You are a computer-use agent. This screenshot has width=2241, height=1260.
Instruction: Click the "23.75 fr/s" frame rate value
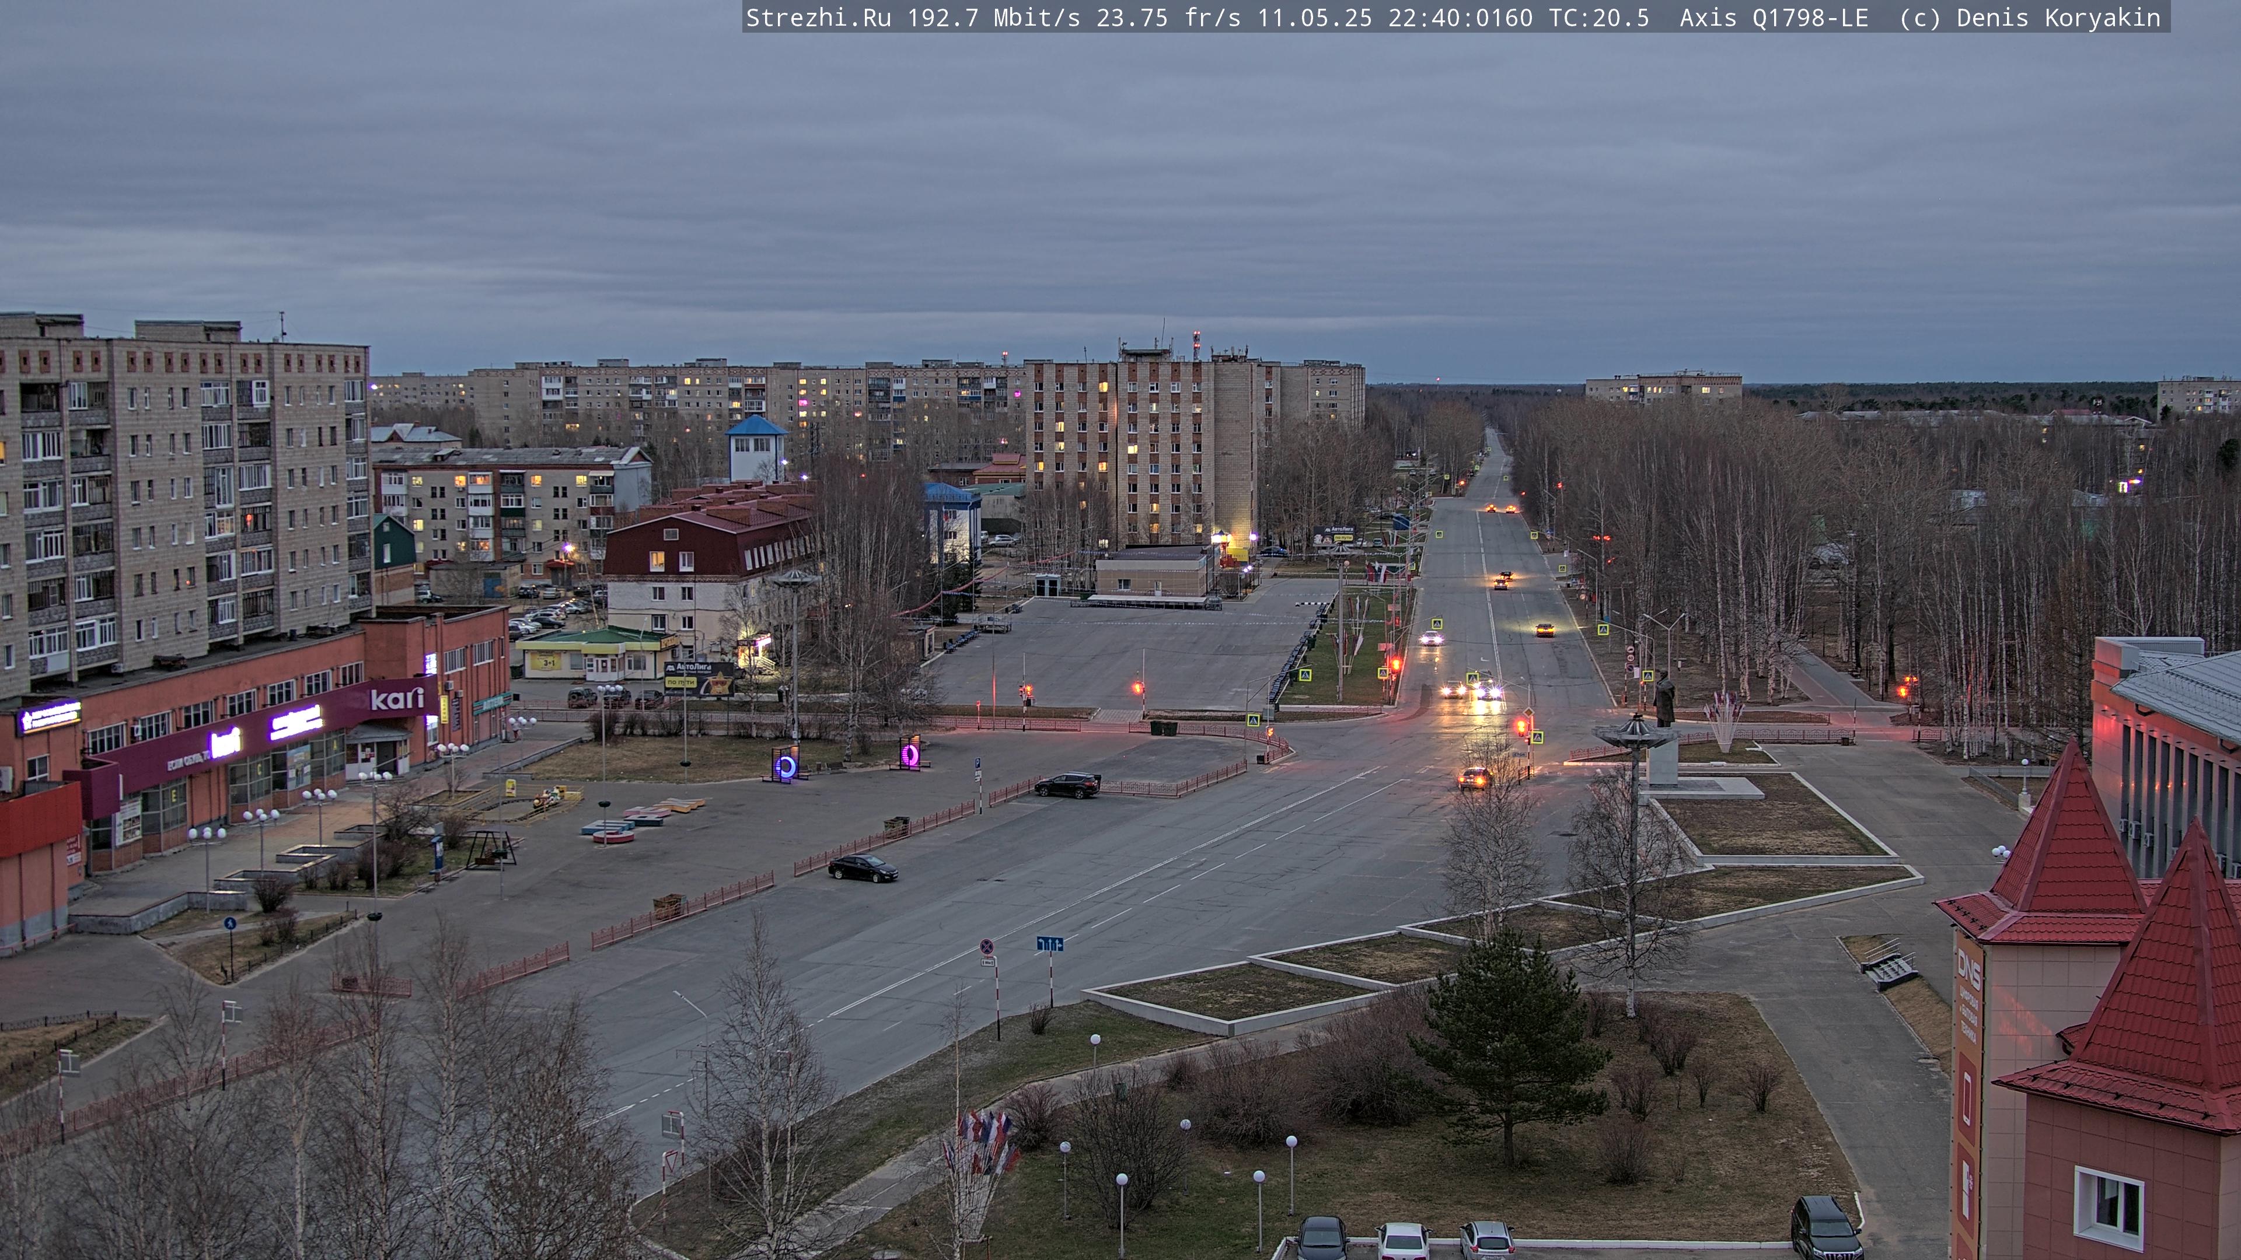[x=1168, y=18]
